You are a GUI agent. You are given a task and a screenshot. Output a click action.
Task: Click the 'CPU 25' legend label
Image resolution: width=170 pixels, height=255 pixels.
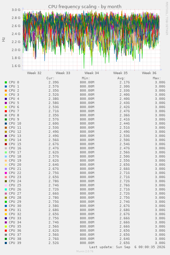[15, 185]
